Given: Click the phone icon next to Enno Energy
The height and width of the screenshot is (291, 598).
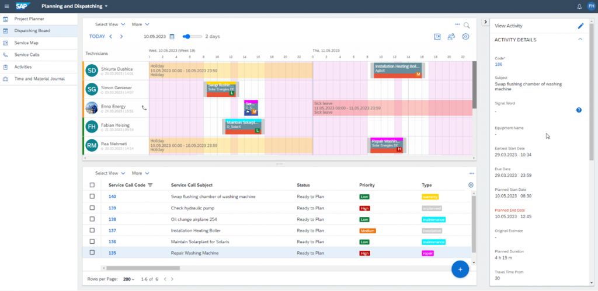Looking at the screenshot, I should [144, 108].
